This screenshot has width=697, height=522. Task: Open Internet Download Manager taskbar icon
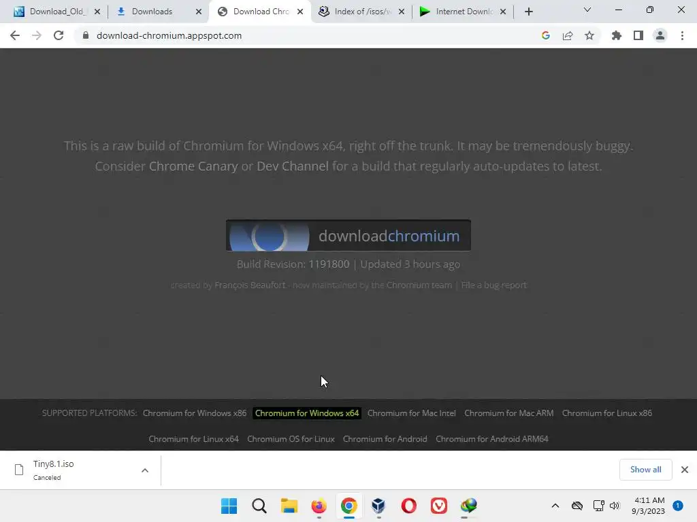pos(468,506)
